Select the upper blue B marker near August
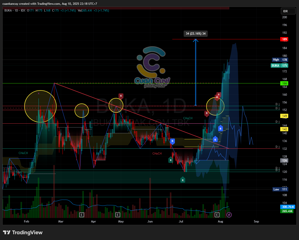This screenshot has height=240, width=299. (x=220, y=129)
